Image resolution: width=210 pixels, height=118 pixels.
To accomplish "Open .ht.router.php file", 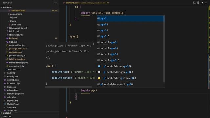I will click(13, 83).
